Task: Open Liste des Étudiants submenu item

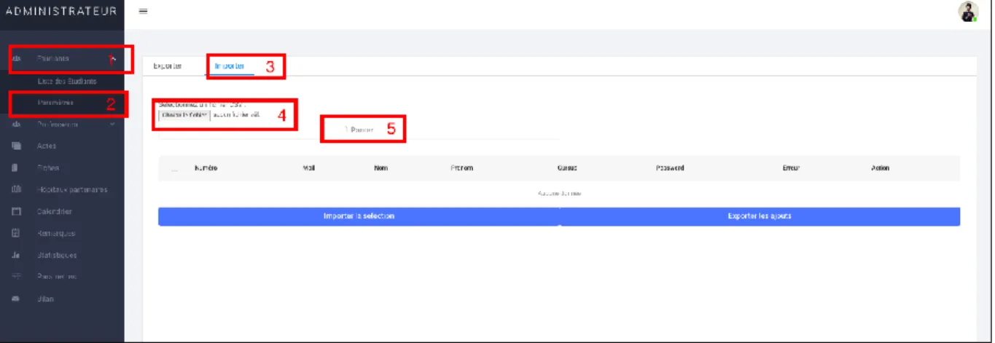Action: (x=66, y=82)
